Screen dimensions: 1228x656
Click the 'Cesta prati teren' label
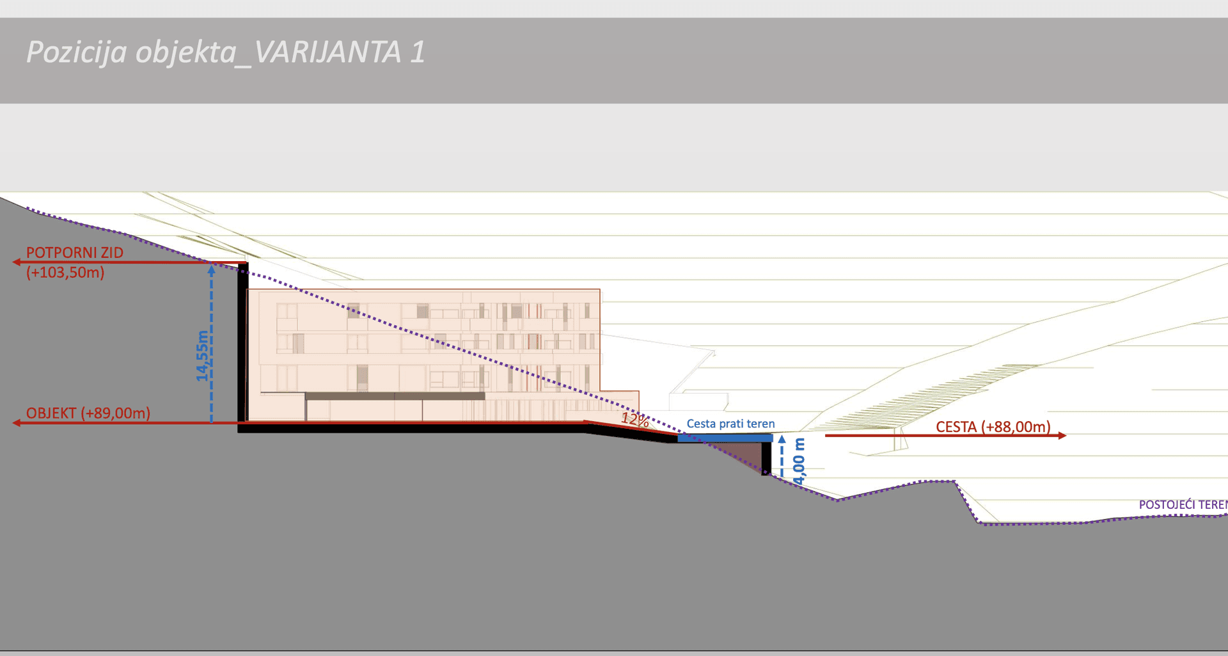(730, 424)
